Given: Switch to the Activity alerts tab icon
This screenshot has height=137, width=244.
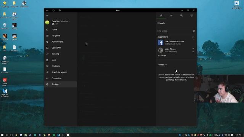Looking at the screenshot, I should [191, 16].
